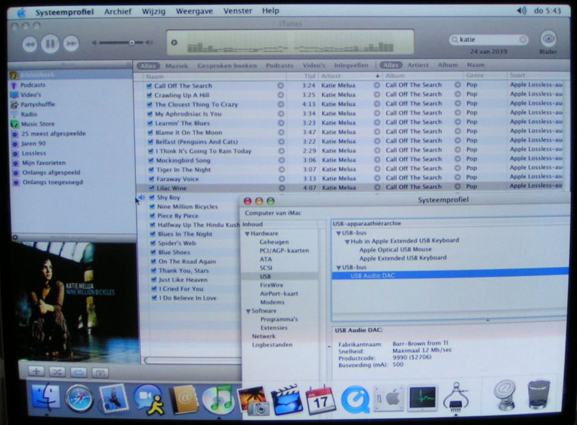
Task: Filter results by Inlegvellen
Action: click(351, 65)
